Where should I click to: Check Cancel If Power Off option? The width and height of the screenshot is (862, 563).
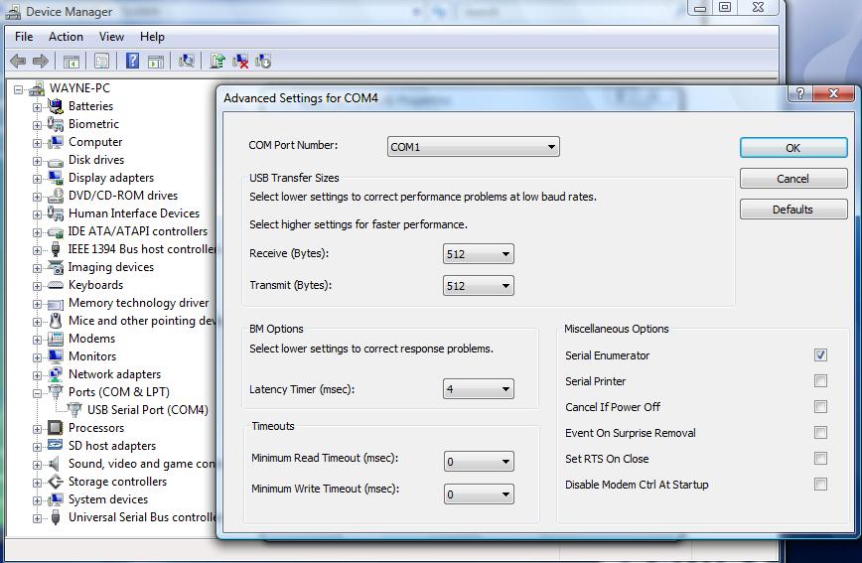820,407
